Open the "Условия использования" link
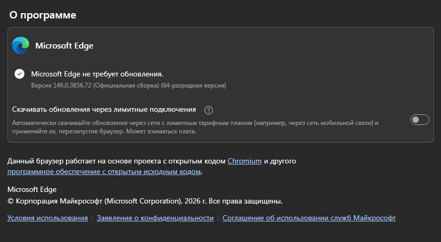The width and height of the screenshot is (441, 242). point(47,218)
